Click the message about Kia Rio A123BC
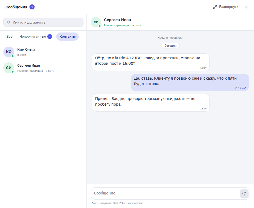This screenshot has height=208, width=254. (x=151, y=62)
